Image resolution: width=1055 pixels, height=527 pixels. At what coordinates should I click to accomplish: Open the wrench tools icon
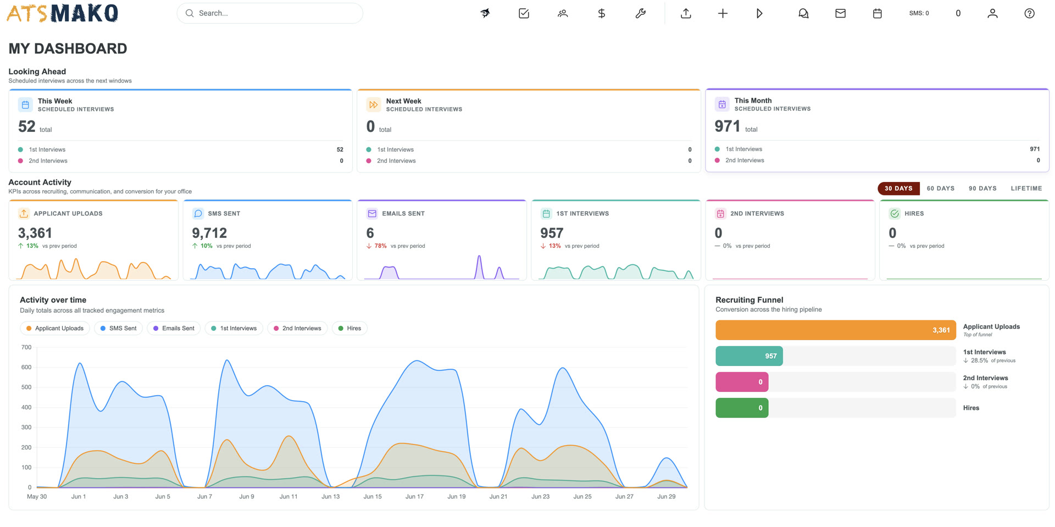640,13
